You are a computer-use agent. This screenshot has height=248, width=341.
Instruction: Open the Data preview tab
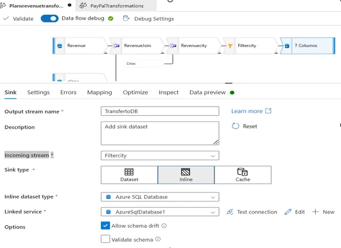(x=207, y=93)
